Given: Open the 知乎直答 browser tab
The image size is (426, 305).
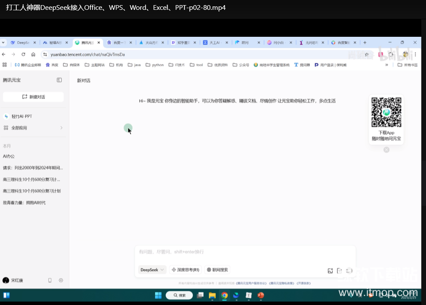Looking at the screenshot, I should point(182,42).
